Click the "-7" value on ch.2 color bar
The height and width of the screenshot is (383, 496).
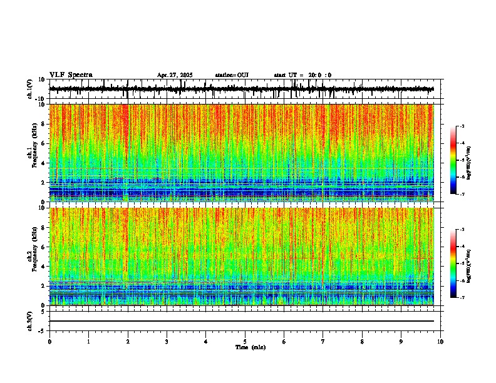pos(462,297)
